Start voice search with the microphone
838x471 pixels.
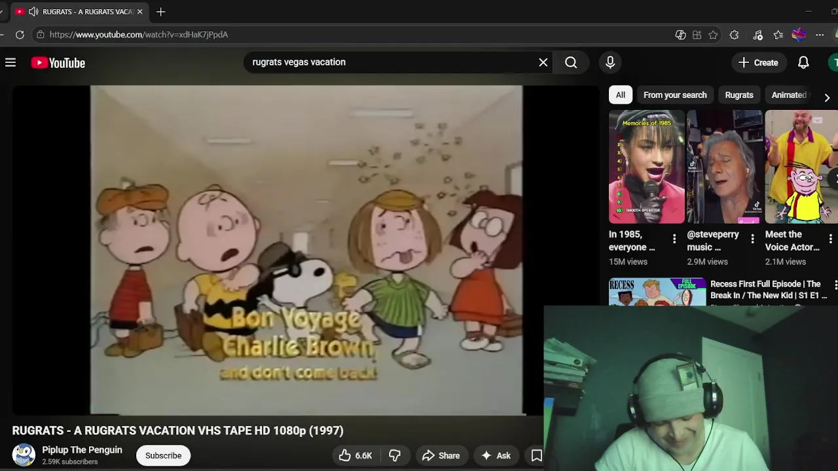tap(610, 62)
